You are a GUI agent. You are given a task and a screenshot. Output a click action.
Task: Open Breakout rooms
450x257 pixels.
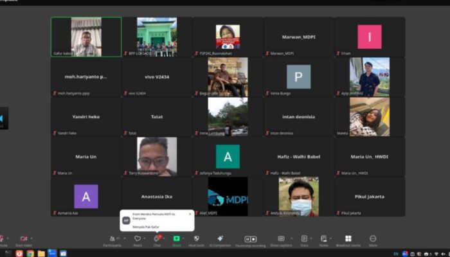348,240
